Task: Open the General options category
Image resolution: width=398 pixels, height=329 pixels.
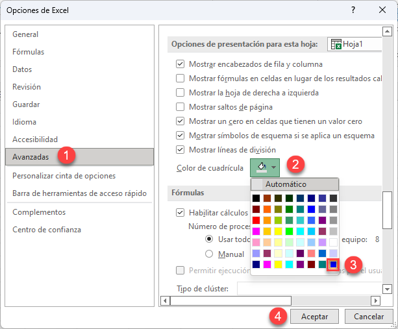Action: coord(79,34)
